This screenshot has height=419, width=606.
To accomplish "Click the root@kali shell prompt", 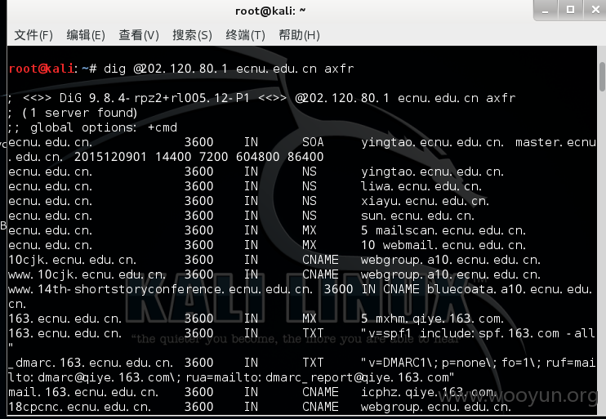I will [x=52, y=69].
